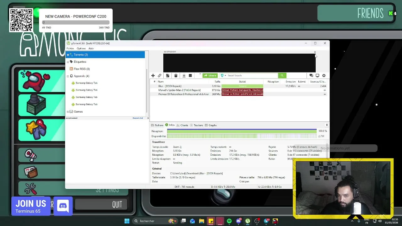Open the remote monitor toolbar icon
This screenshot has width=402, height=226.
318,75
